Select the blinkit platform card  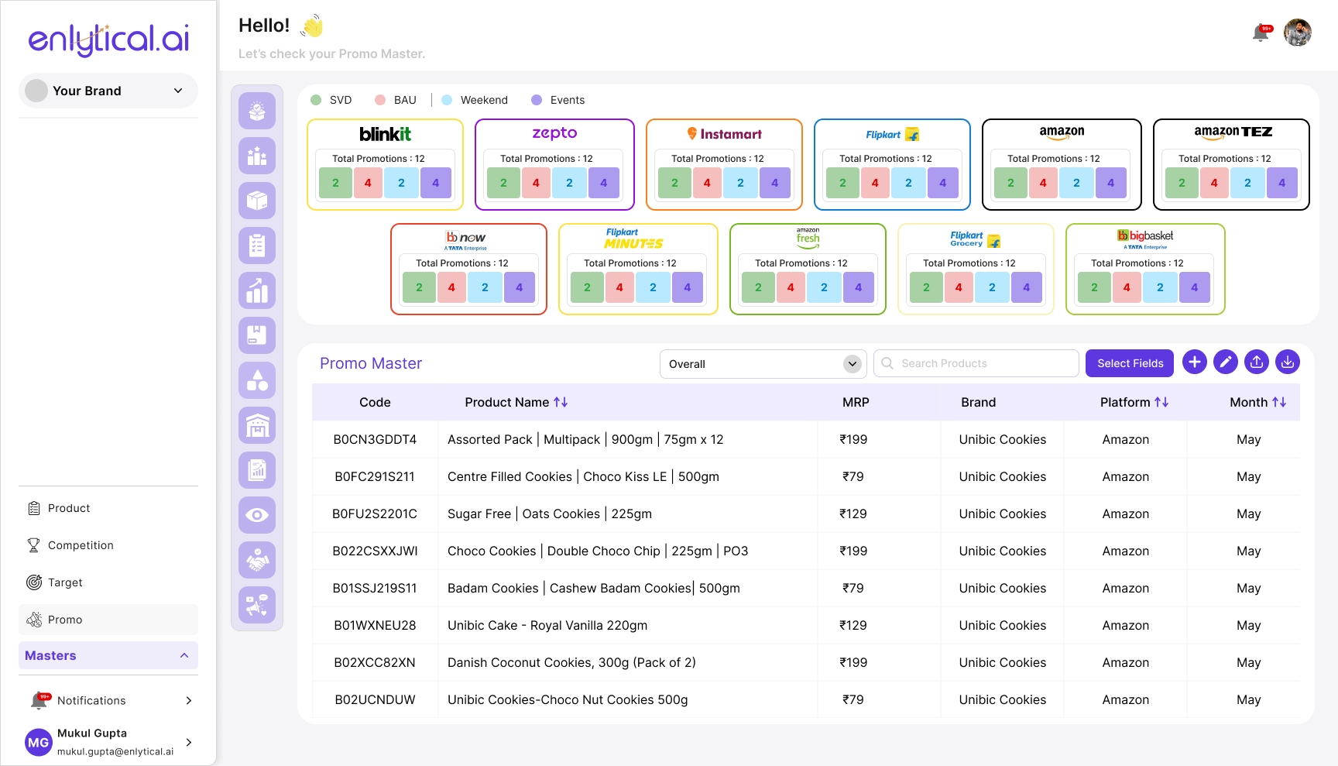coord(385,164)
